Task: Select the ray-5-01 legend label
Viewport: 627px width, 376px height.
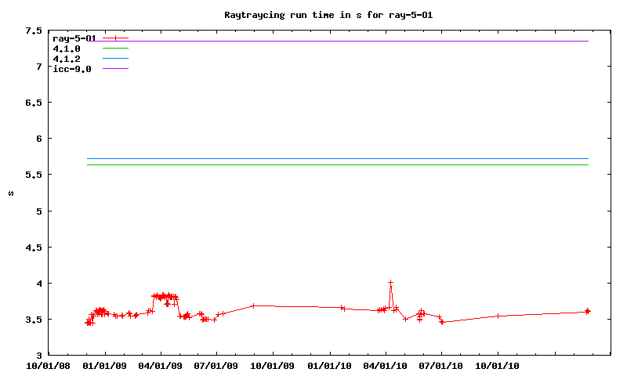Action: tap(74, 38)
